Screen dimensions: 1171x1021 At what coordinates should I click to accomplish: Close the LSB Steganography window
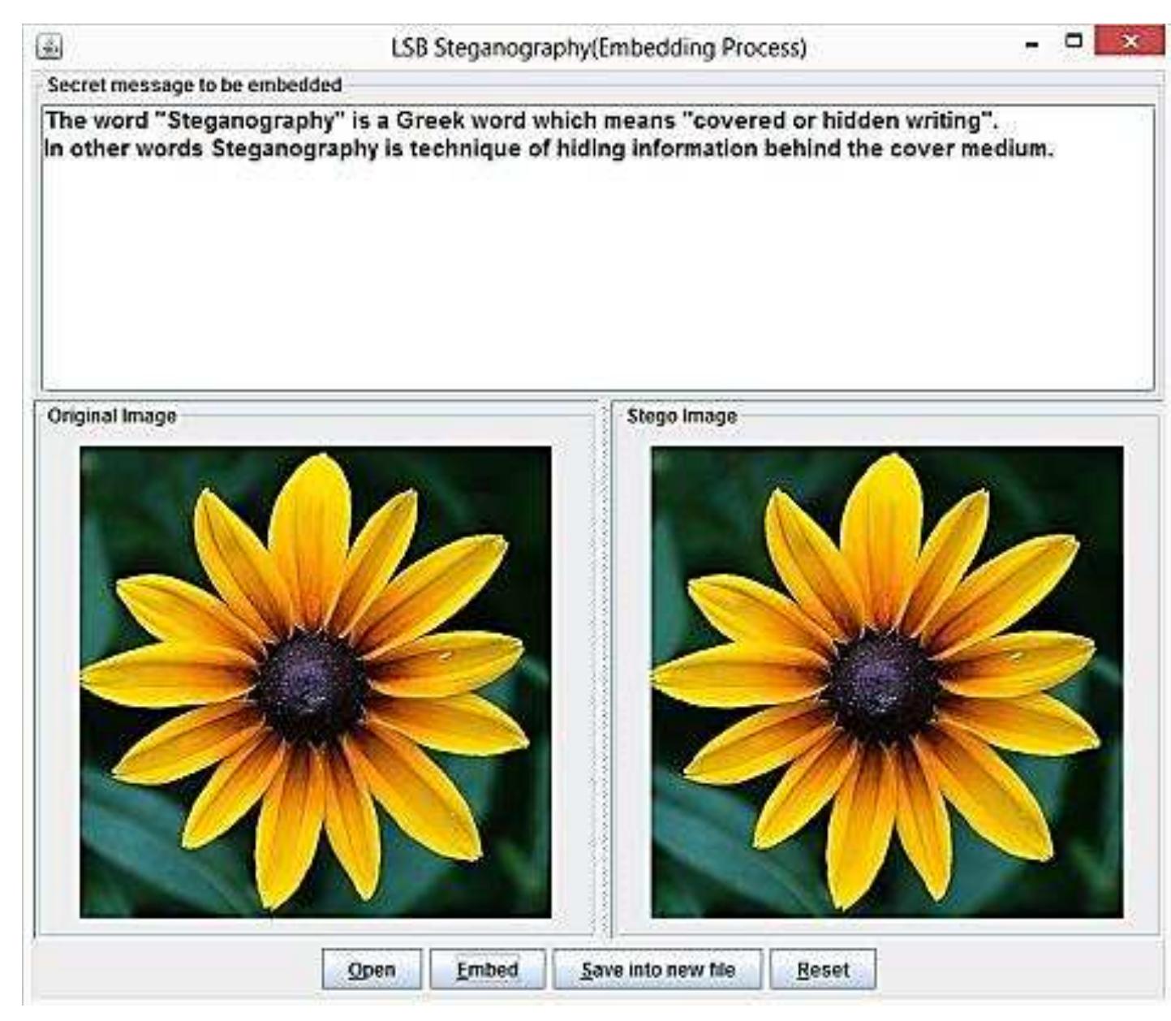(x=1131, y=41)
